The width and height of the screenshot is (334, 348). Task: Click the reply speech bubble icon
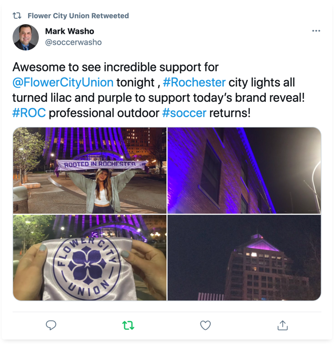tap(51, 325)
